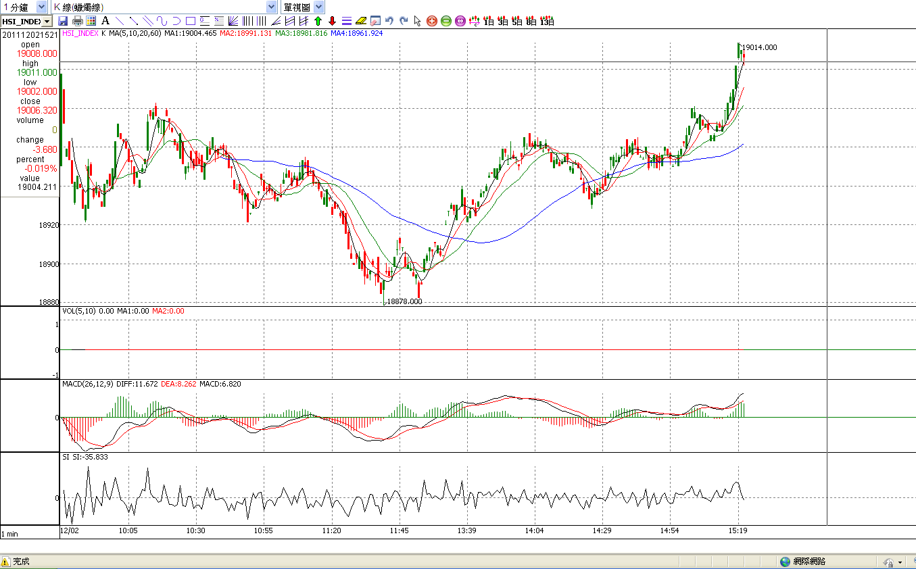This screenshot has height=569, width=916.
Task: Pick the parallel lines drawing tool
Action: pyautogui.click(x=148, y=21)
